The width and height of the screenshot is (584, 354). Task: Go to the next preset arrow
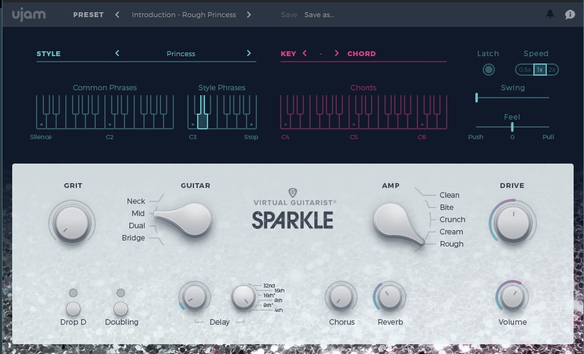point(249,15)
